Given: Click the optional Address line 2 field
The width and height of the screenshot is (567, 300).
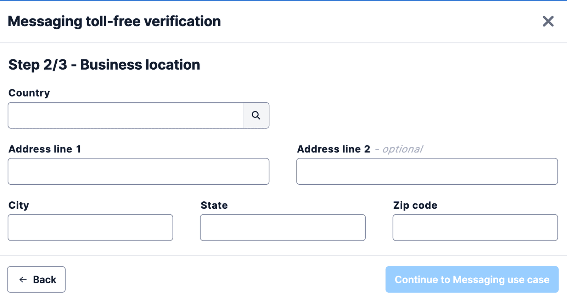Looking at the screenshot, I should [x=427, y=171].
